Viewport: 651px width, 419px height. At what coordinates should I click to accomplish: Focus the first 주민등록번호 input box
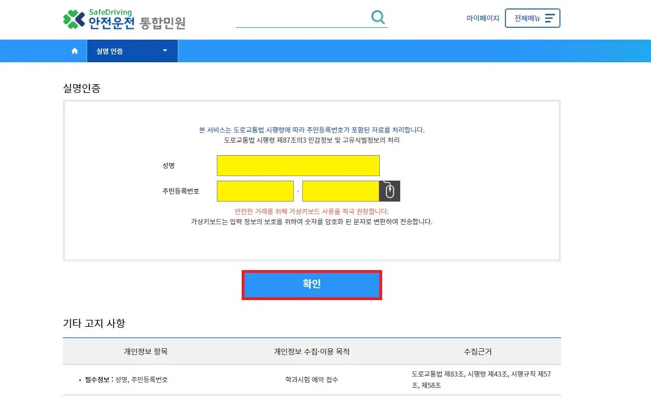[254, 191]
